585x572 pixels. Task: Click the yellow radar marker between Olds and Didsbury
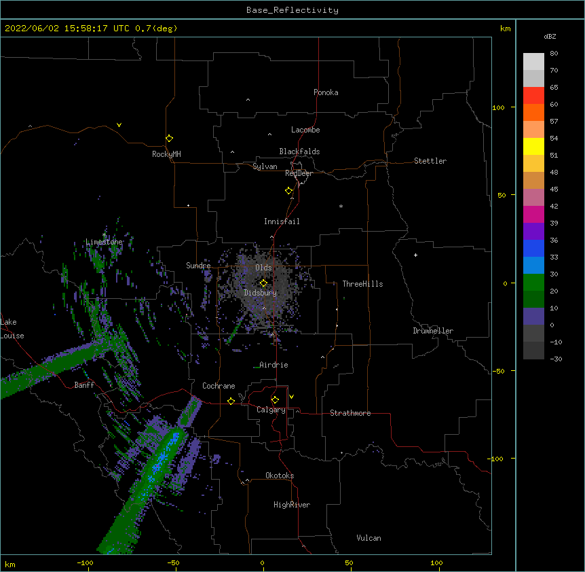click(x=263, y=283)
